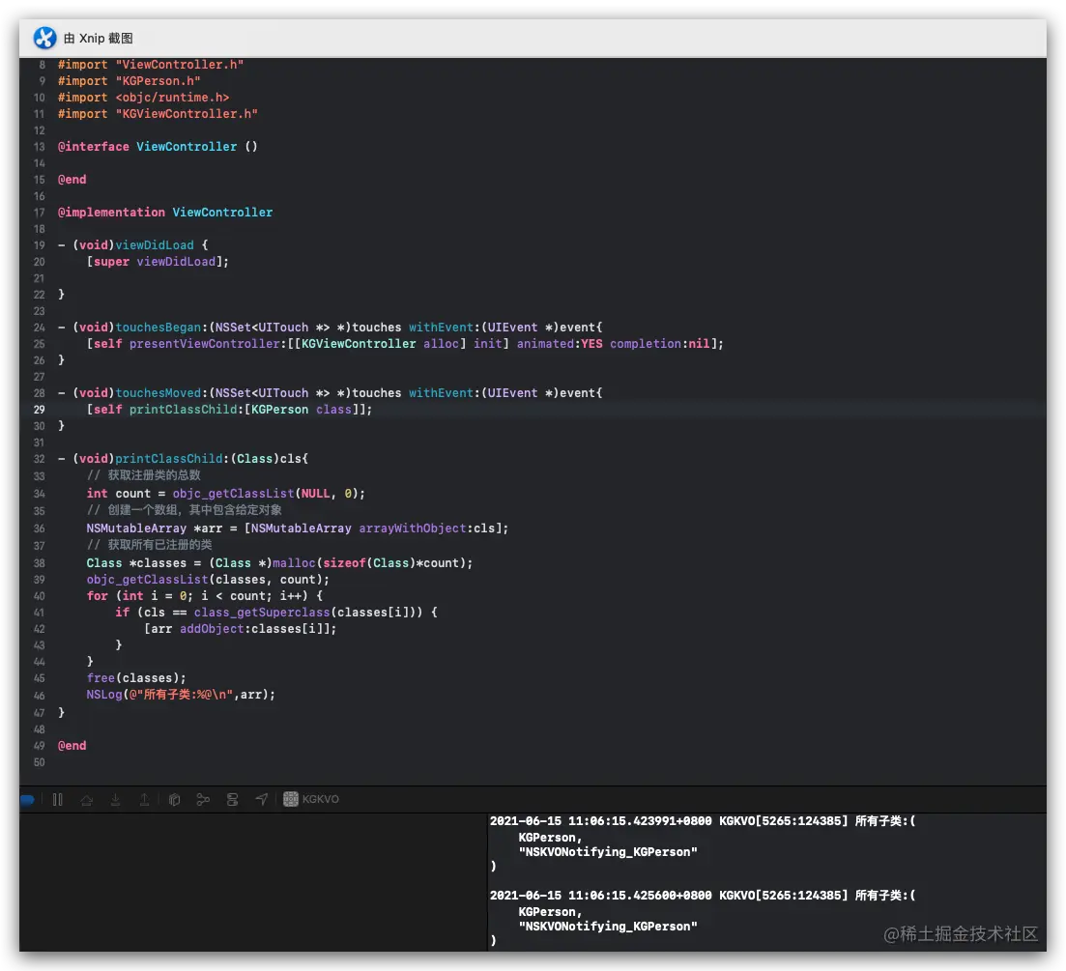
Task: Click line number 29 in the gutter
Action: tap(40, 410)
